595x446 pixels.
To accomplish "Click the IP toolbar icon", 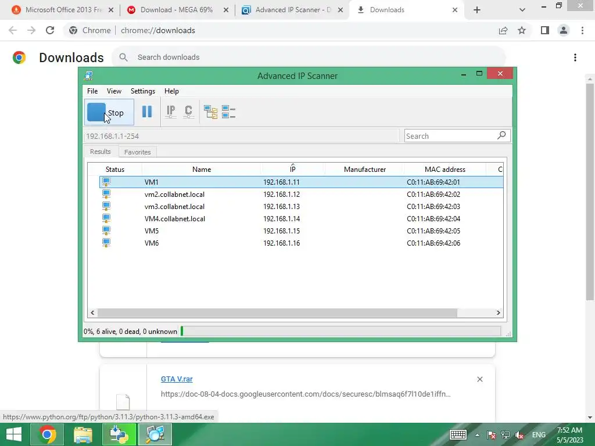I will 171,111.
